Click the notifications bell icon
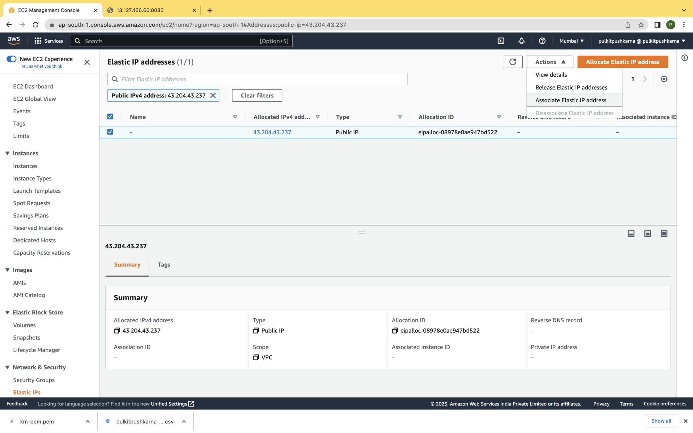This screenshot has width=693, height=433. (521, 41)
